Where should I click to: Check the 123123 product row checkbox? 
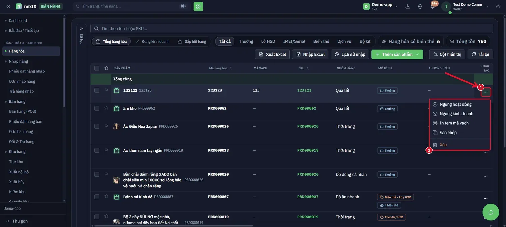point(97,90)
